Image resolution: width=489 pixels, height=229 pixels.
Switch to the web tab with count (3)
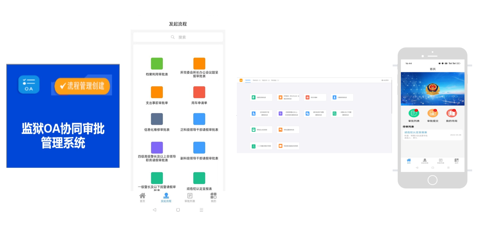pyautogui.click(x=257, y=80)
